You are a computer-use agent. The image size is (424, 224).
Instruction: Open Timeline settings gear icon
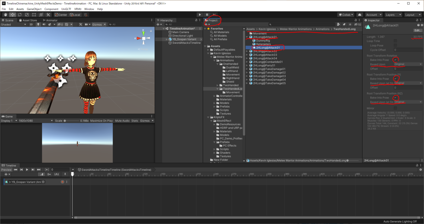coord(420,170)
